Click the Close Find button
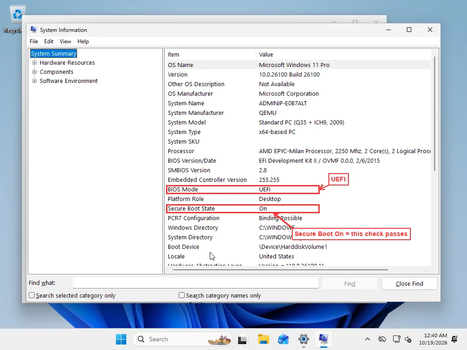The width and height of the screenshot is (467, 350). tap(409, 283)
